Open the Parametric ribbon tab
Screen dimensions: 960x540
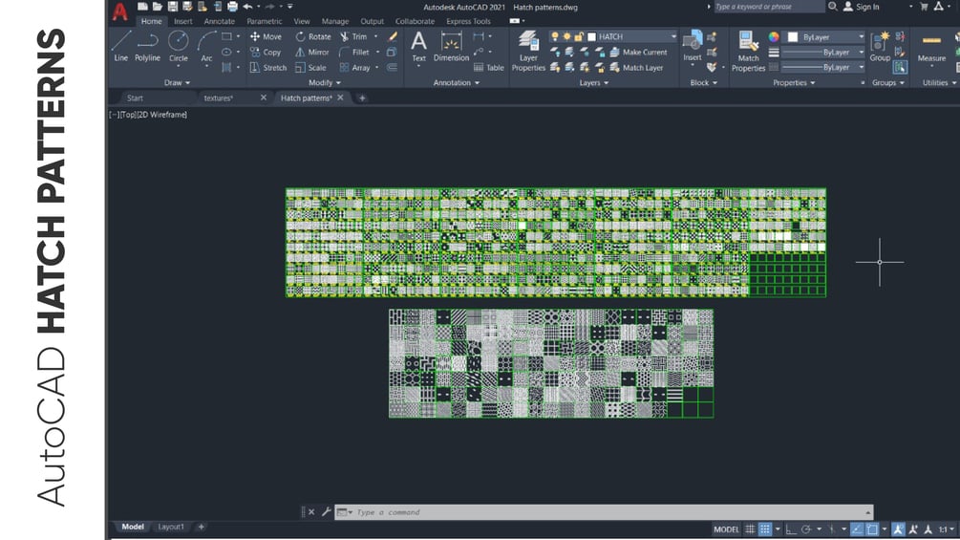pyautogui.click(x=264, y=21)
